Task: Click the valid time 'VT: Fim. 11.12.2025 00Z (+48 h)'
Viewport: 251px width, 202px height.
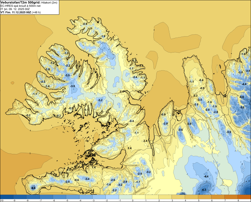Action: point(21,12)
